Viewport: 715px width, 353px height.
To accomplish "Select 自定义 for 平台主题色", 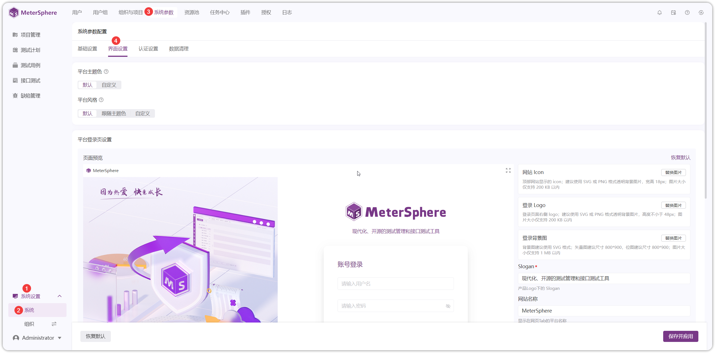I will coord(109,85).
